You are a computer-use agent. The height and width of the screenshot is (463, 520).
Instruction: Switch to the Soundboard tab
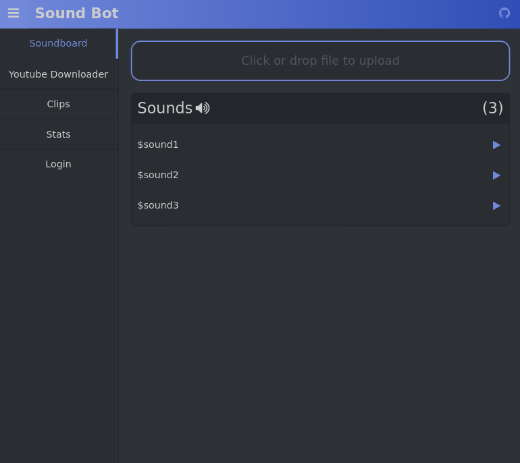pyautogui.click(x=58, y=43)
